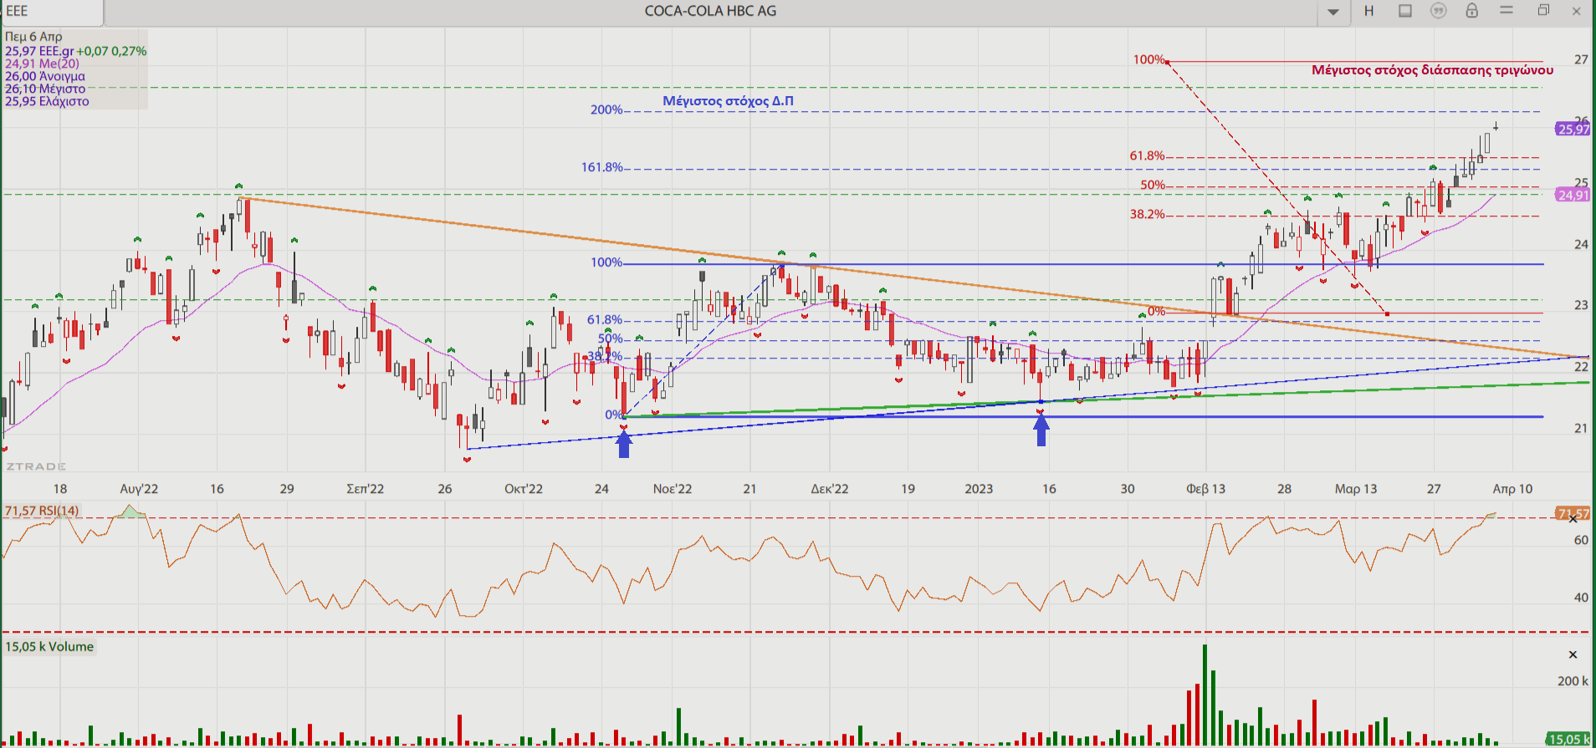1596x748 pixels.
Task: Select the 71,57 RSI(14) label
Action: 42,511
